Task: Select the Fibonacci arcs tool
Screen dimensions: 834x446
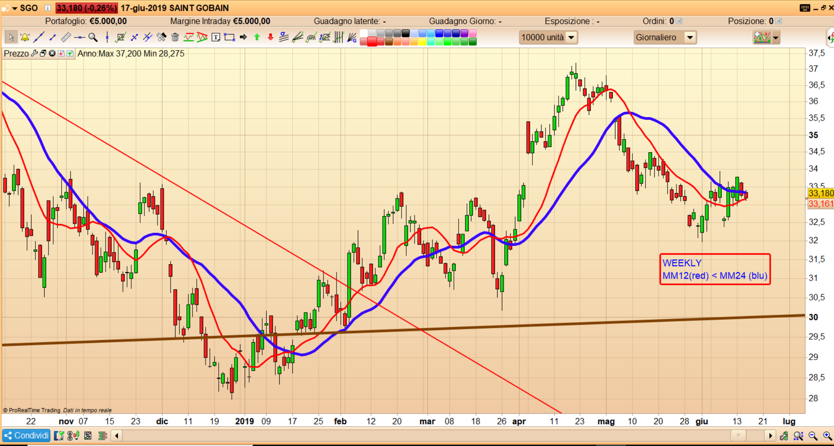Action: click(311, 37)
